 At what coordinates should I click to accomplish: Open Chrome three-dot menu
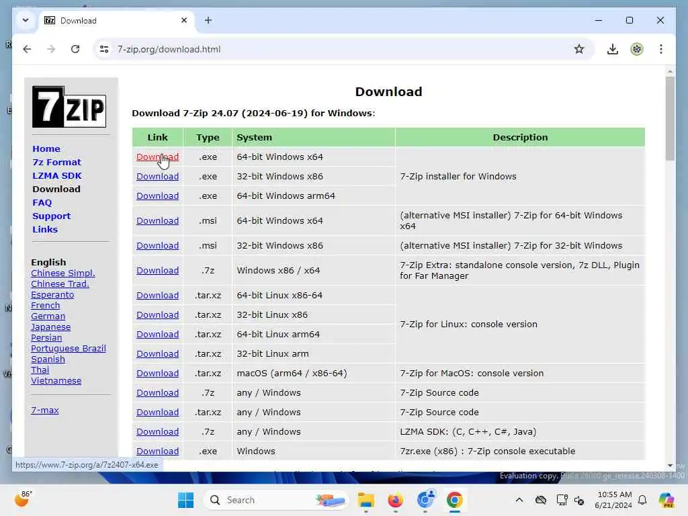click(x=661, y=49)
